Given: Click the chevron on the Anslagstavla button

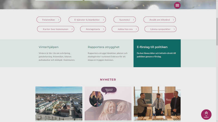Looking at the screenshot, I should pos(104,29).
